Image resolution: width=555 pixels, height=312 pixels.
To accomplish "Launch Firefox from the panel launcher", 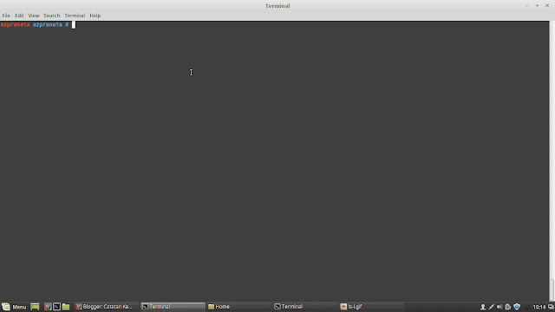I will (x=48, y=307).
